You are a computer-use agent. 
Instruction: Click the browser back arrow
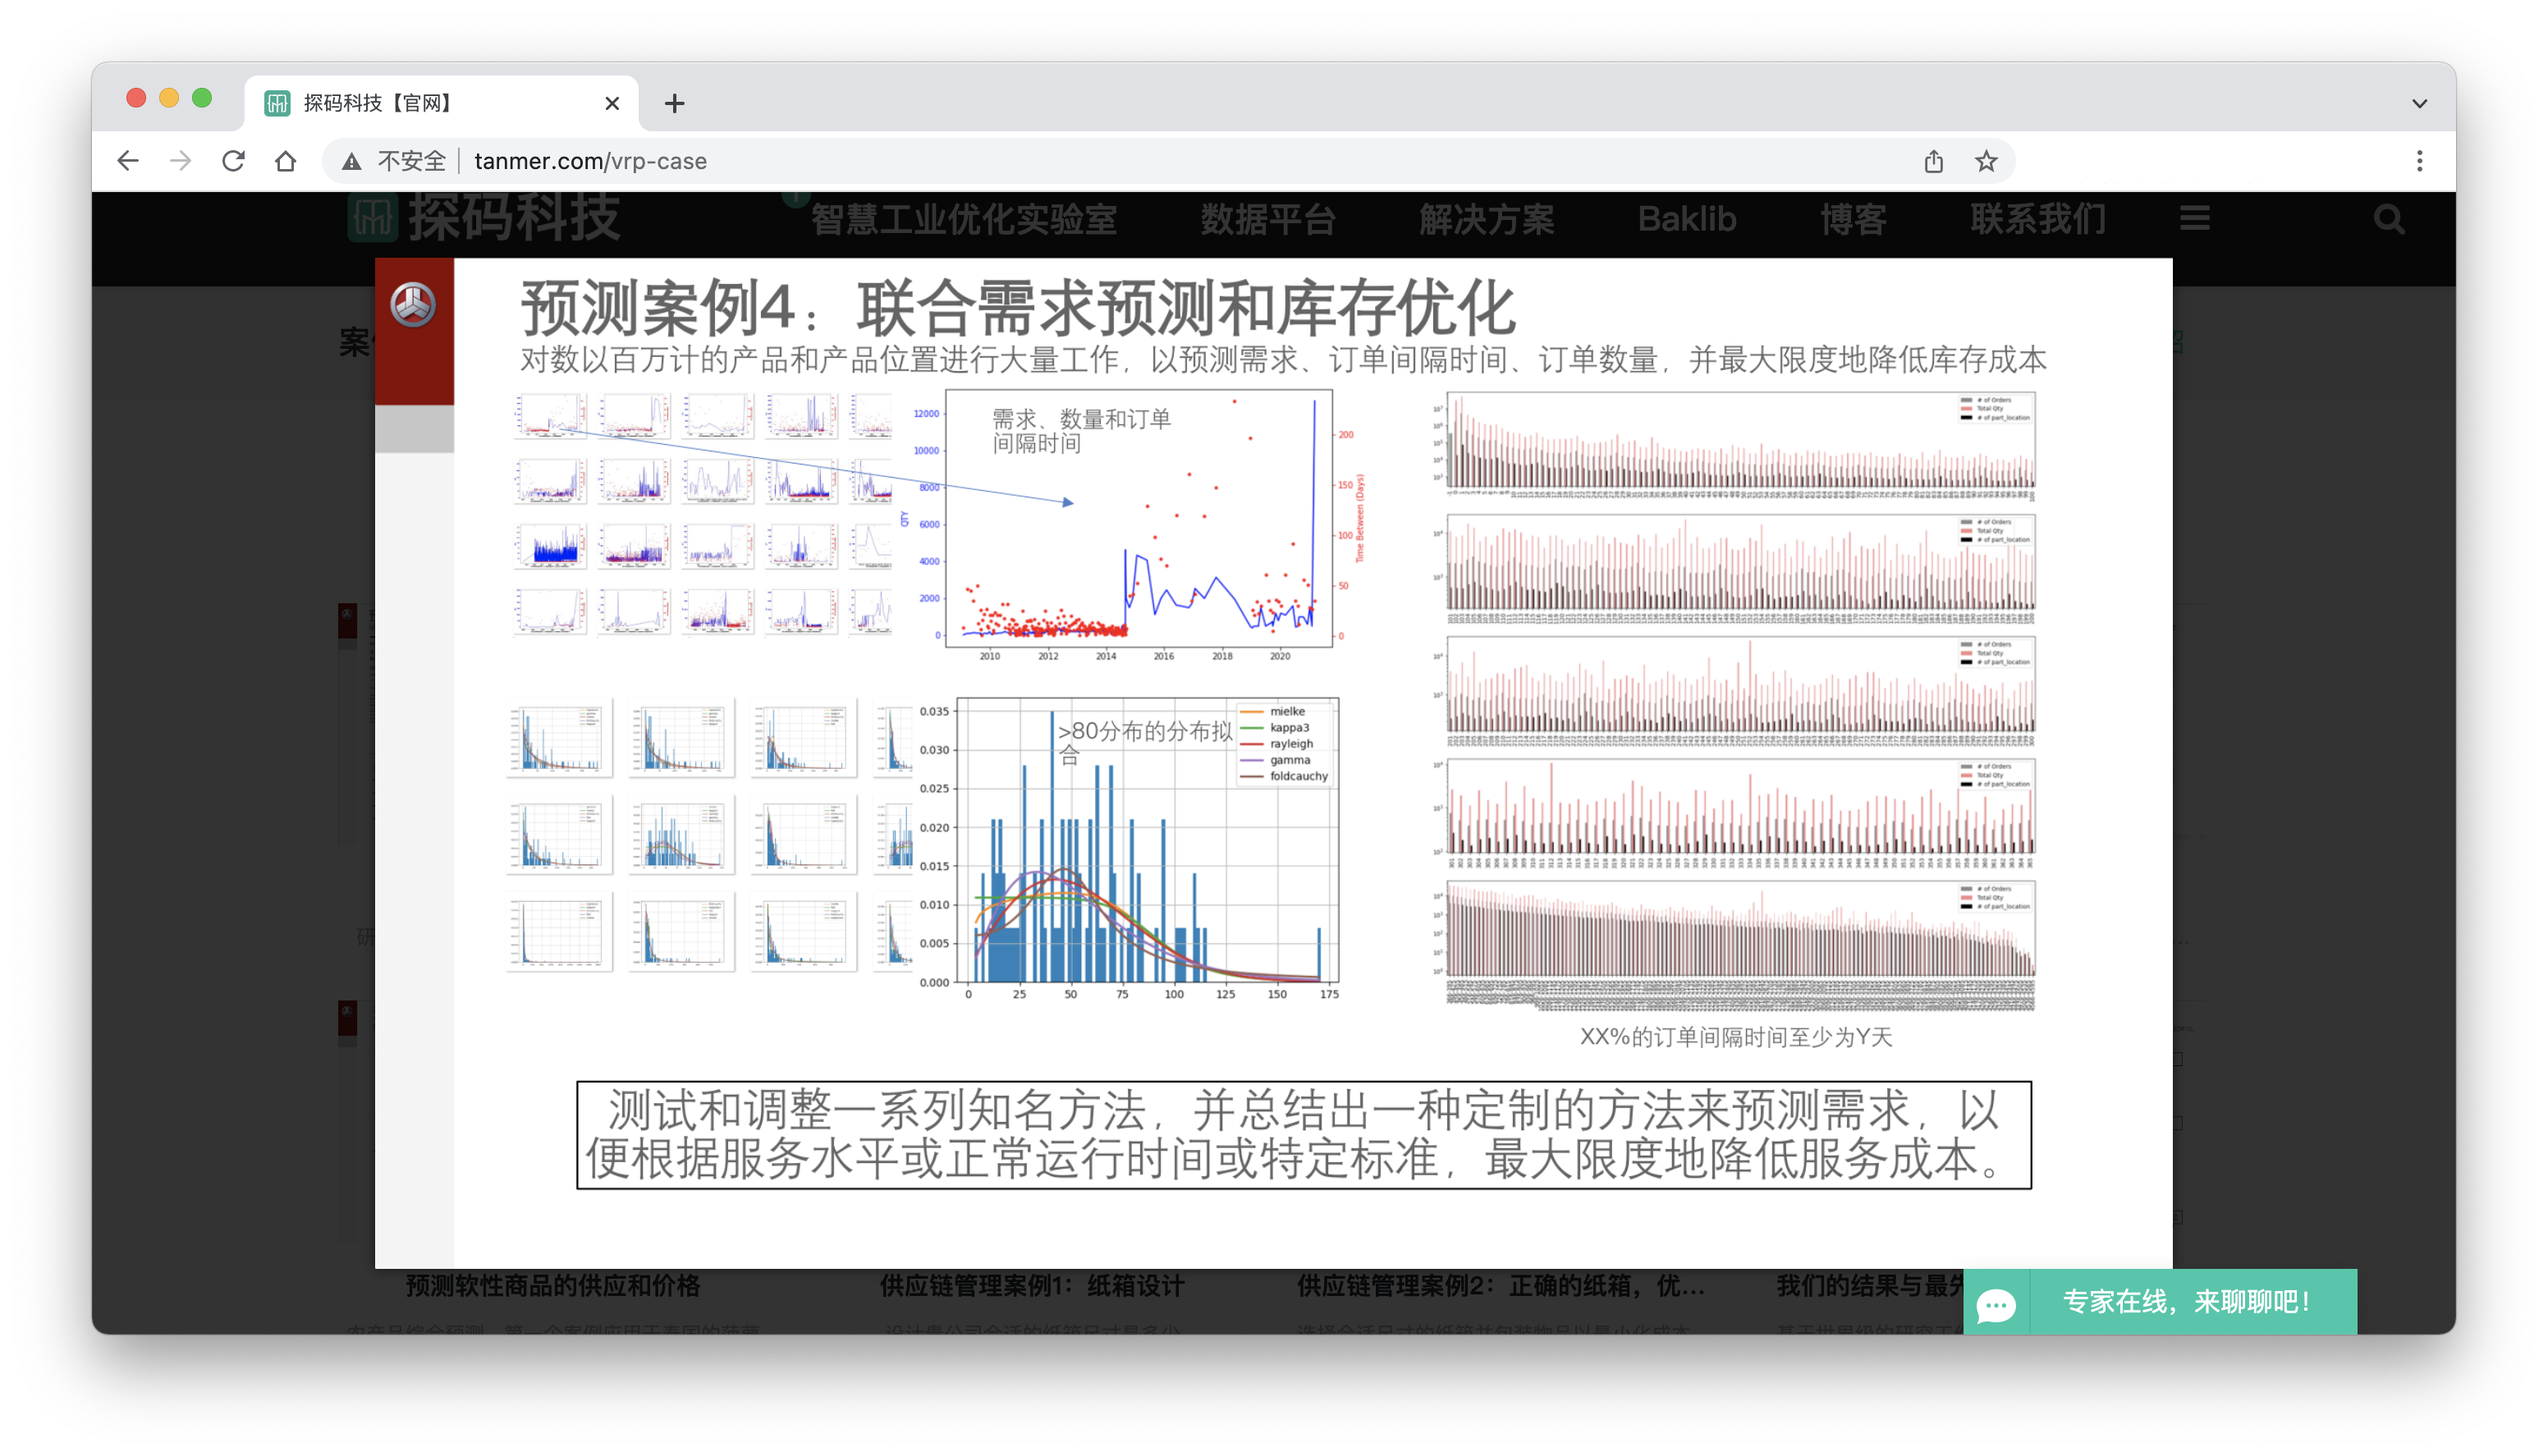[128, 161]
